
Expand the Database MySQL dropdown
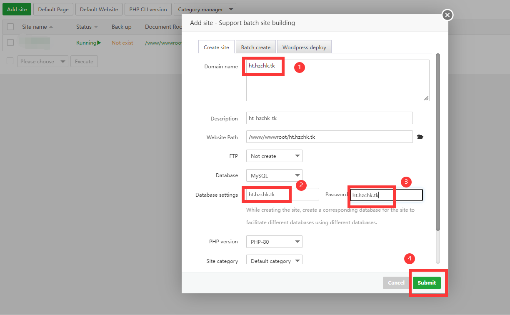[x=274, y=175]
